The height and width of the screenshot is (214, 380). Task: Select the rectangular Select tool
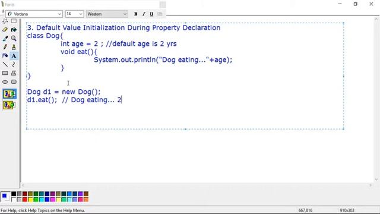[x=14, y=21]
